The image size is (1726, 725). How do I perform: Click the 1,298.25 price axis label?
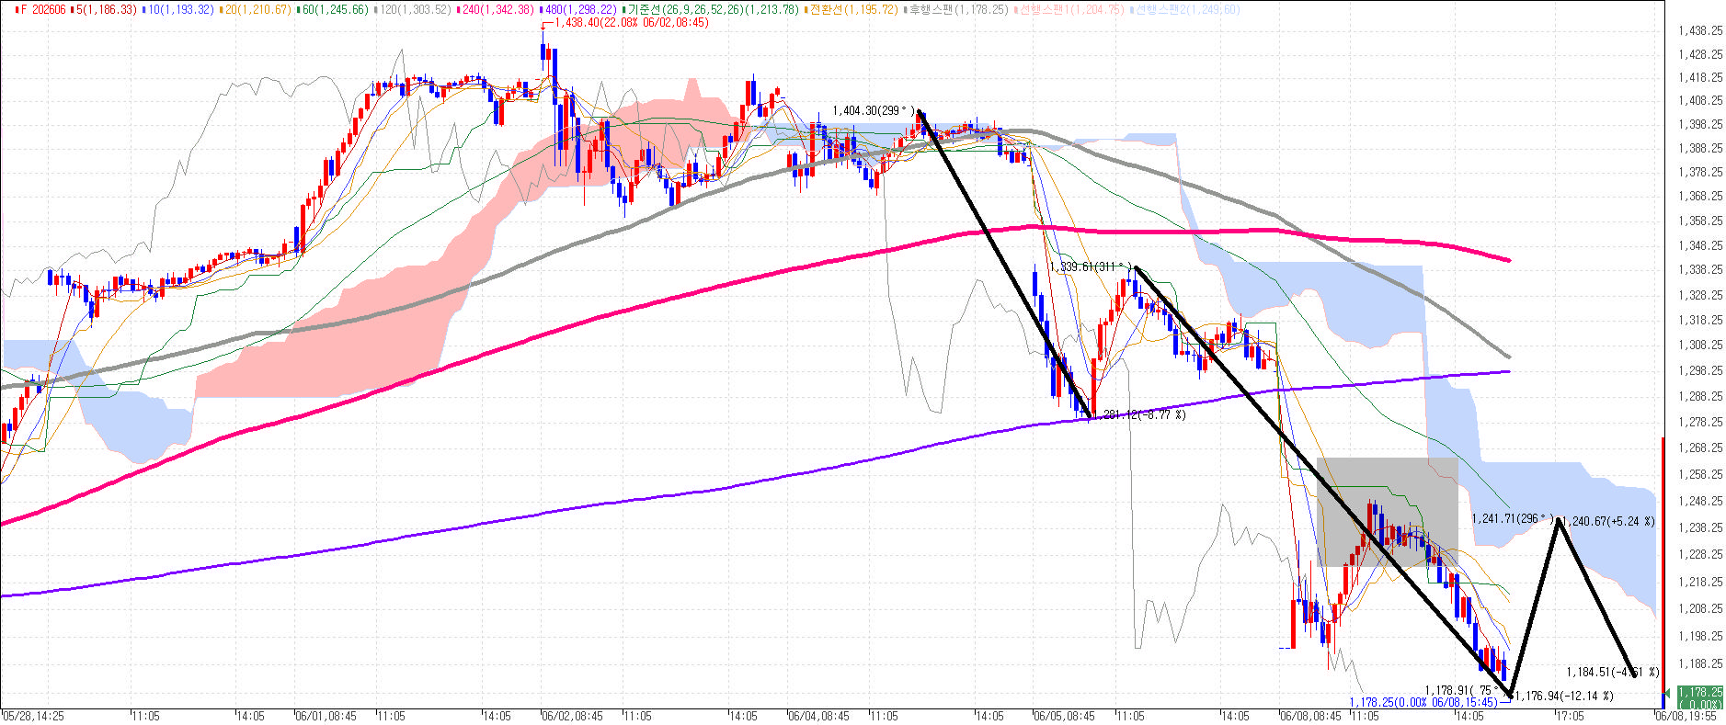pyautogui.click(x=1700, y=370)
